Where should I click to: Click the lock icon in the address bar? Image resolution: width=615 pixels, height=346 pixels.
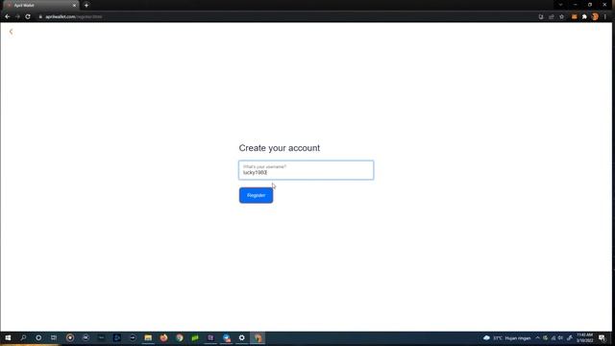tap(40, 17)
